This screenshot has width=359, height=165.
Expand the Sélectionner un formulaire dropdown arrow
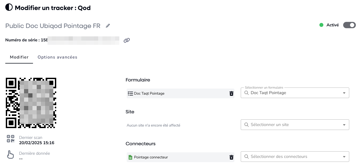click(344, 93)
